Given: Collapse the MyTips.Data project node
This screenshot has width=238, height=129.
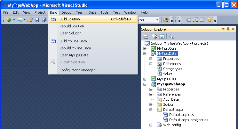Looking at the screenshot, I should click(x=145, y=54).
